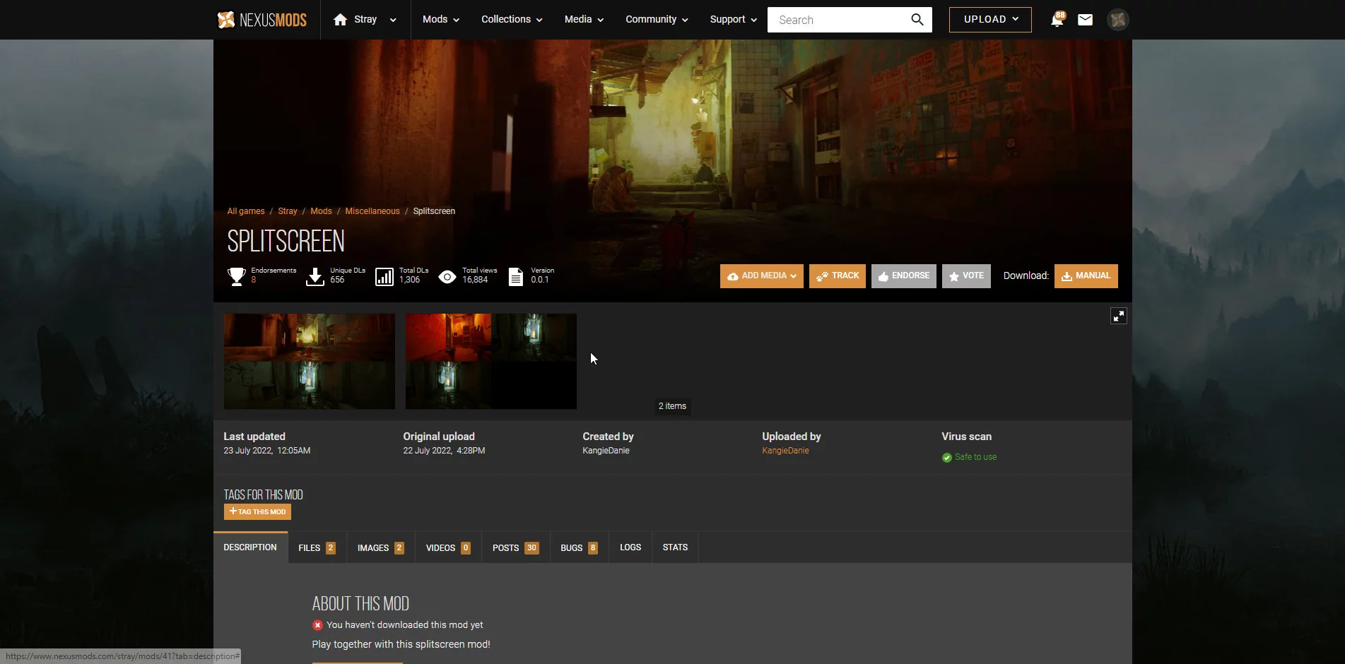Open the first splitscreen screenshot thumbnail
This screenshot has width=1345, height=664.
(x=310, y=361)
